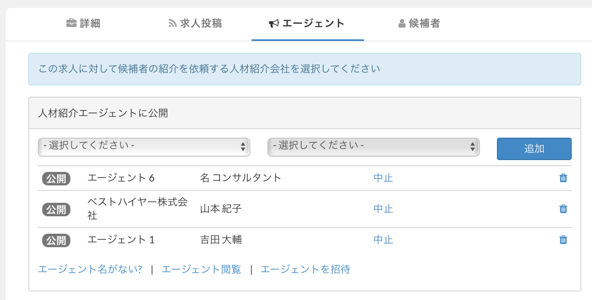The width and height of the screenshot is (592, 300).
Task: Follow the エージェント閲覧 link
Action: pos(201,270)
